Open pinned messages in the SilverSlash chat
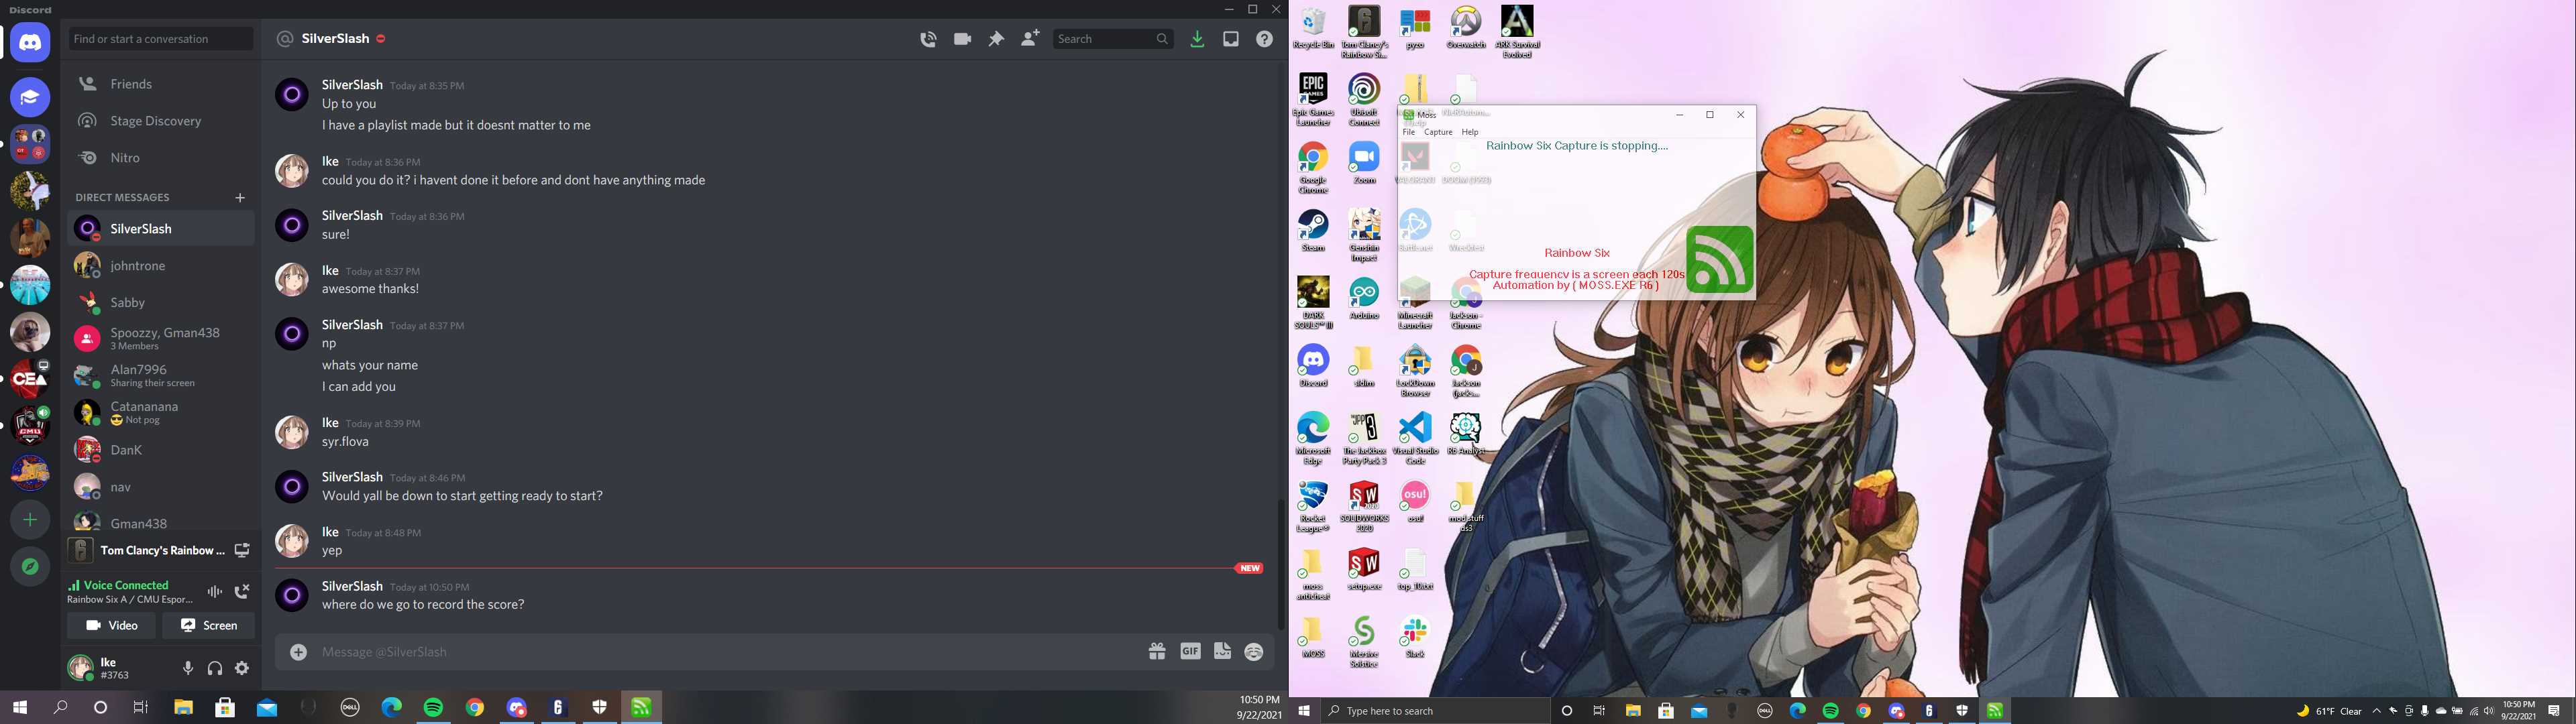 [x=996, y=39]
